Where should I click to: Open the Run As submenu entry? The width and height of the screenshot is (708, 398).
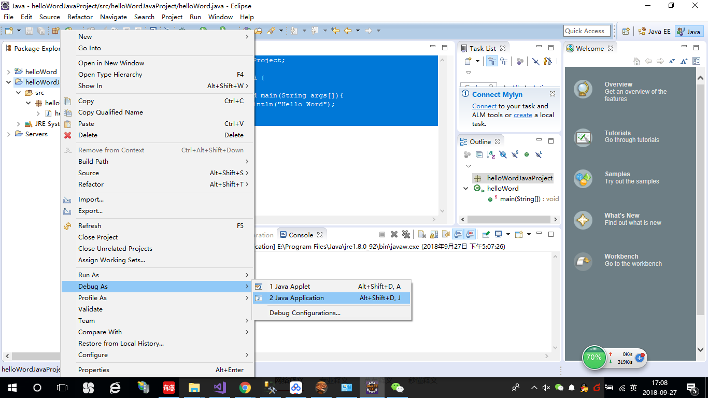157,275
